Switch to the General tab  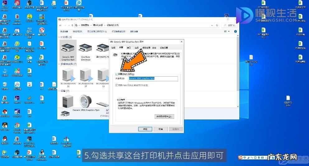point(113,48)
